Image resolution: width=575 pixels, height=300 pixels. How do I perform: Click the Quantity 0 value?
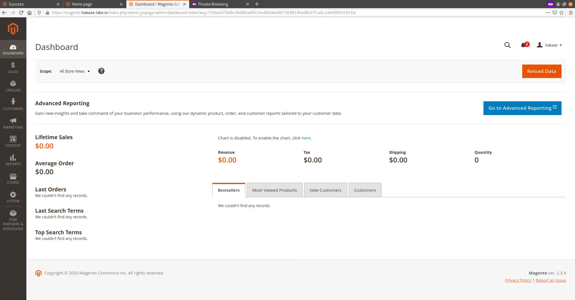coord(476,160)
